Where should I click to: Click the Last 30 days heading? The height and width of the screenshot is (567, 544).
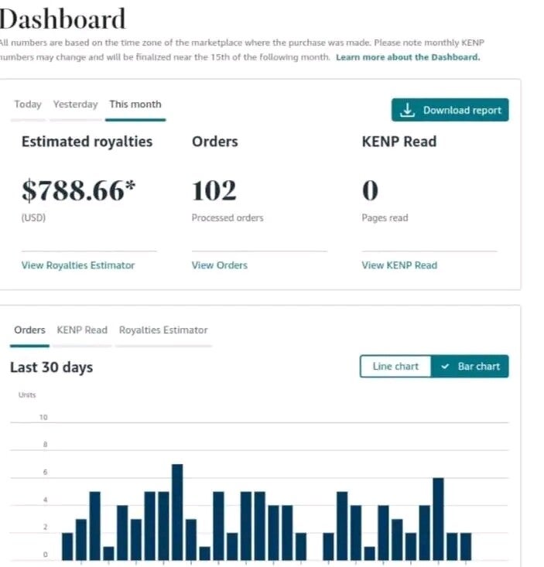tap(51, 367)
